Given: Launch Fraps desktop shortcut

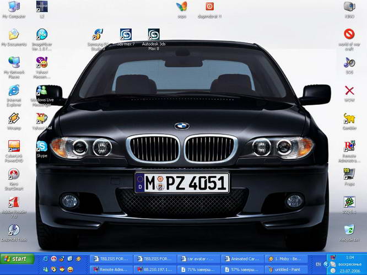Looking at the screenshot, I should pyautogui.click(x=349, y=177).
